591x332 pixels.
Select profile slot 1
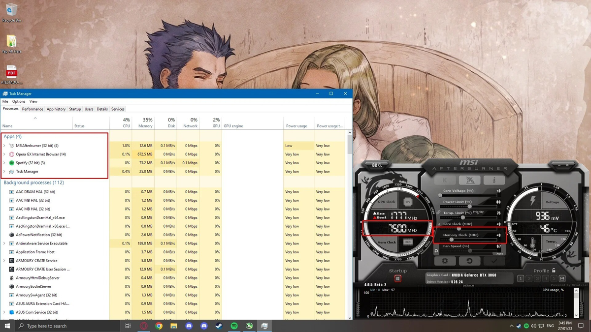point(521,278)
